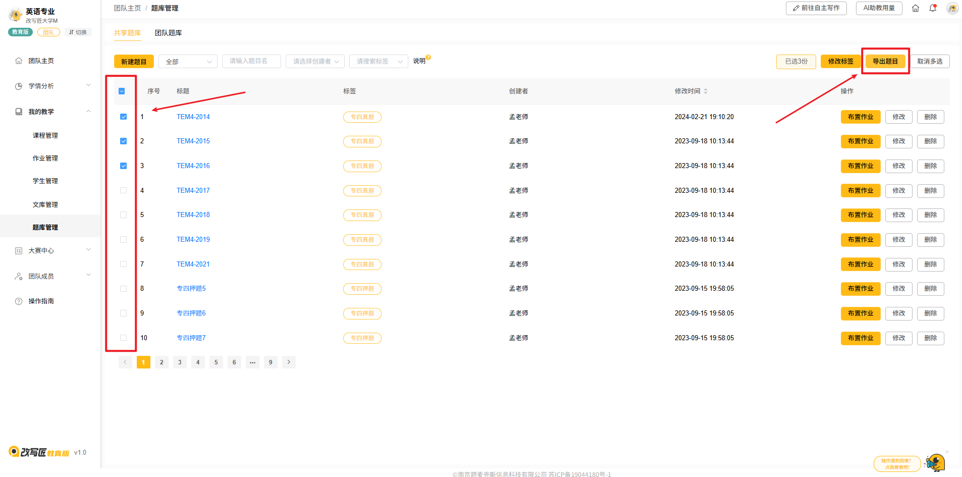Screen dimensions: 962x477
Task: Click the home icon in top bar
Action: [915, 8]
